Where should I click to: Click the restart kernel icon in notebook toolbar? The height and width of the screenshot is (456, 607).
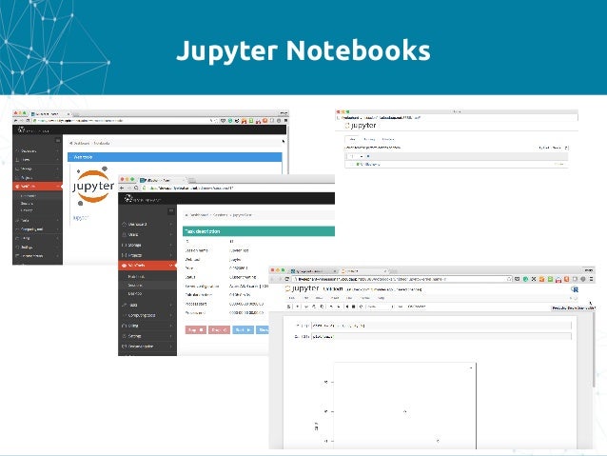pos(362,307)
